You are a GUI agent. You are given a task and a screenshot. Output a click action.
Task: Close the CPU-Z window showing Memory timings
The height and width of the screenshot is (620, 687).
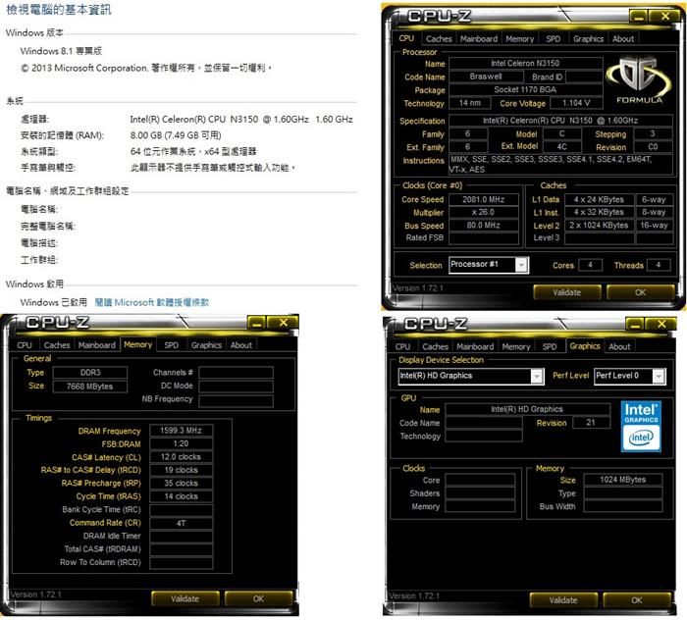pyautogui.click(x=284, y=322)
